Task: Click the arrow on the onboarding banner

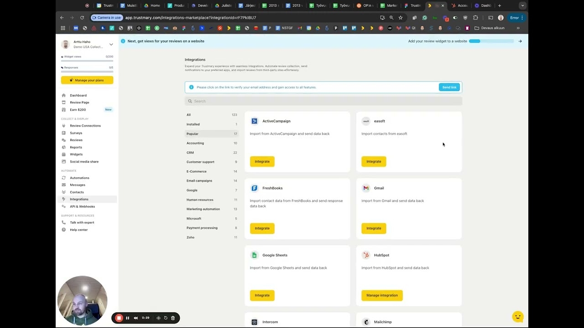Action: 520,41
